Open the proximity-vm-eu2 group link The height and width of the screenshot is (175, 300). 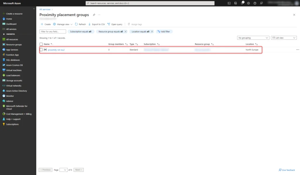56,50
